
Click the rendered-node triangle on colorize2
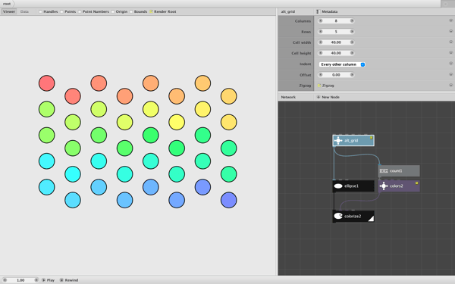pyautogui.click(x=371, y=219)
